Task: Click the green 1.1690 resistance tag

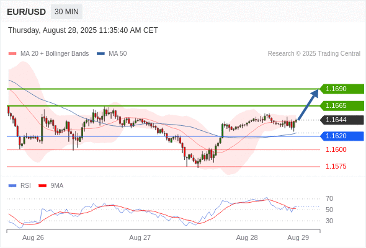Action: point(342,89)
